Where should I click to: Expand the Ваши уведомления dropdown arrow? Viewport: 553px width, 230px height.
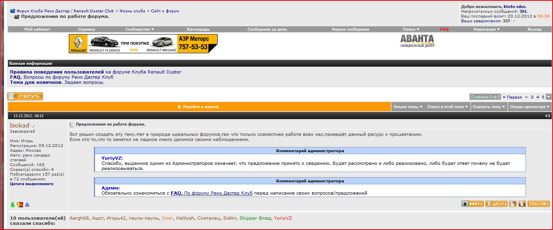[x=513, y=21]
